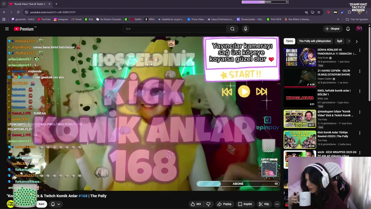Open the Da Stream Charades bookmark
This screenshot has width=371, height=209.
[x=108, y=19]
